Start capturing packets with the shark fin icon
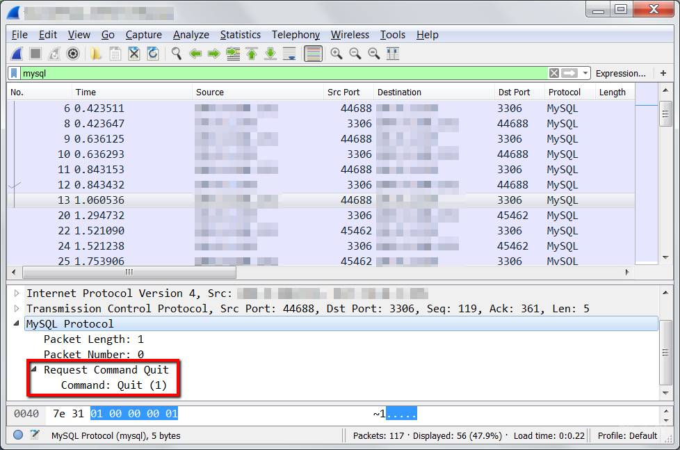The height and width of the screenshot is (450, 680). 17,54
